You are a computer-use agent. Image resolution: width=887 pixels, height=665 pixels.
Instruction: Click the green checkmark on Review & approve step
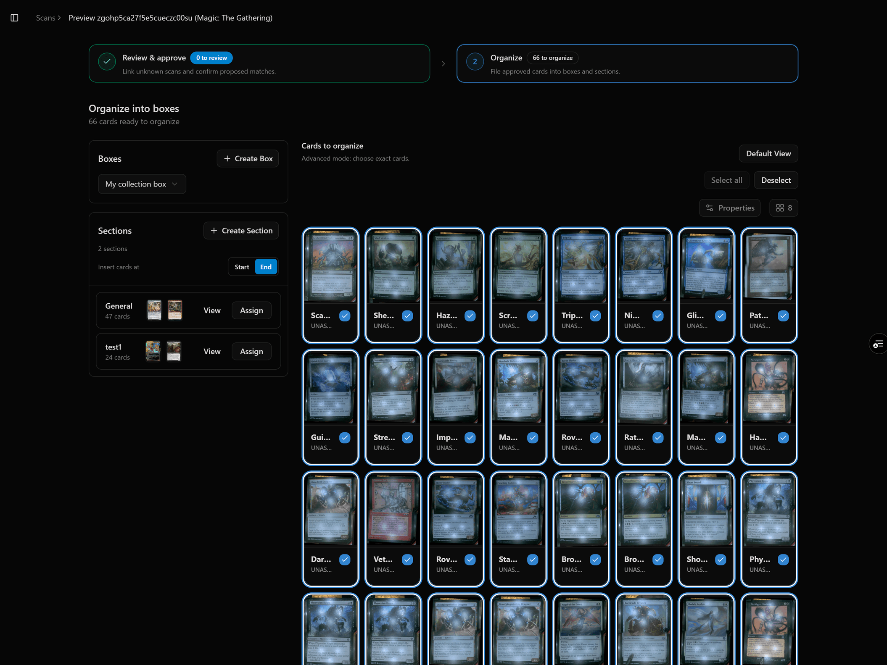(107, 61)
